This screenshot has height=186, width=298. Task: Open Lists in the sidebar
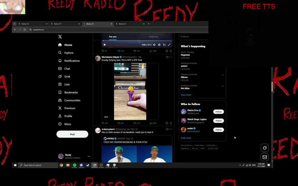(x=64, y=84)
